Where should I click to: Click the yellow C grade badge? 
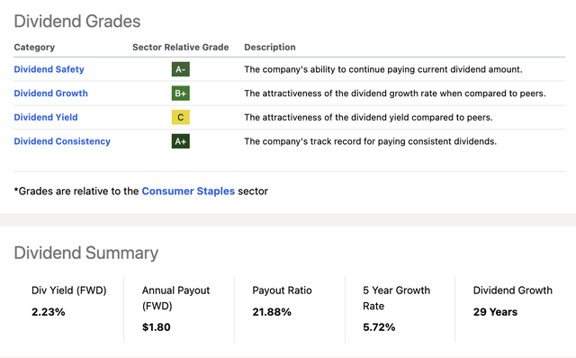(180, 117)
